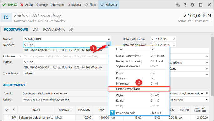Open settings gear icon
214x121 pixels.
click(x=193, y=5)
